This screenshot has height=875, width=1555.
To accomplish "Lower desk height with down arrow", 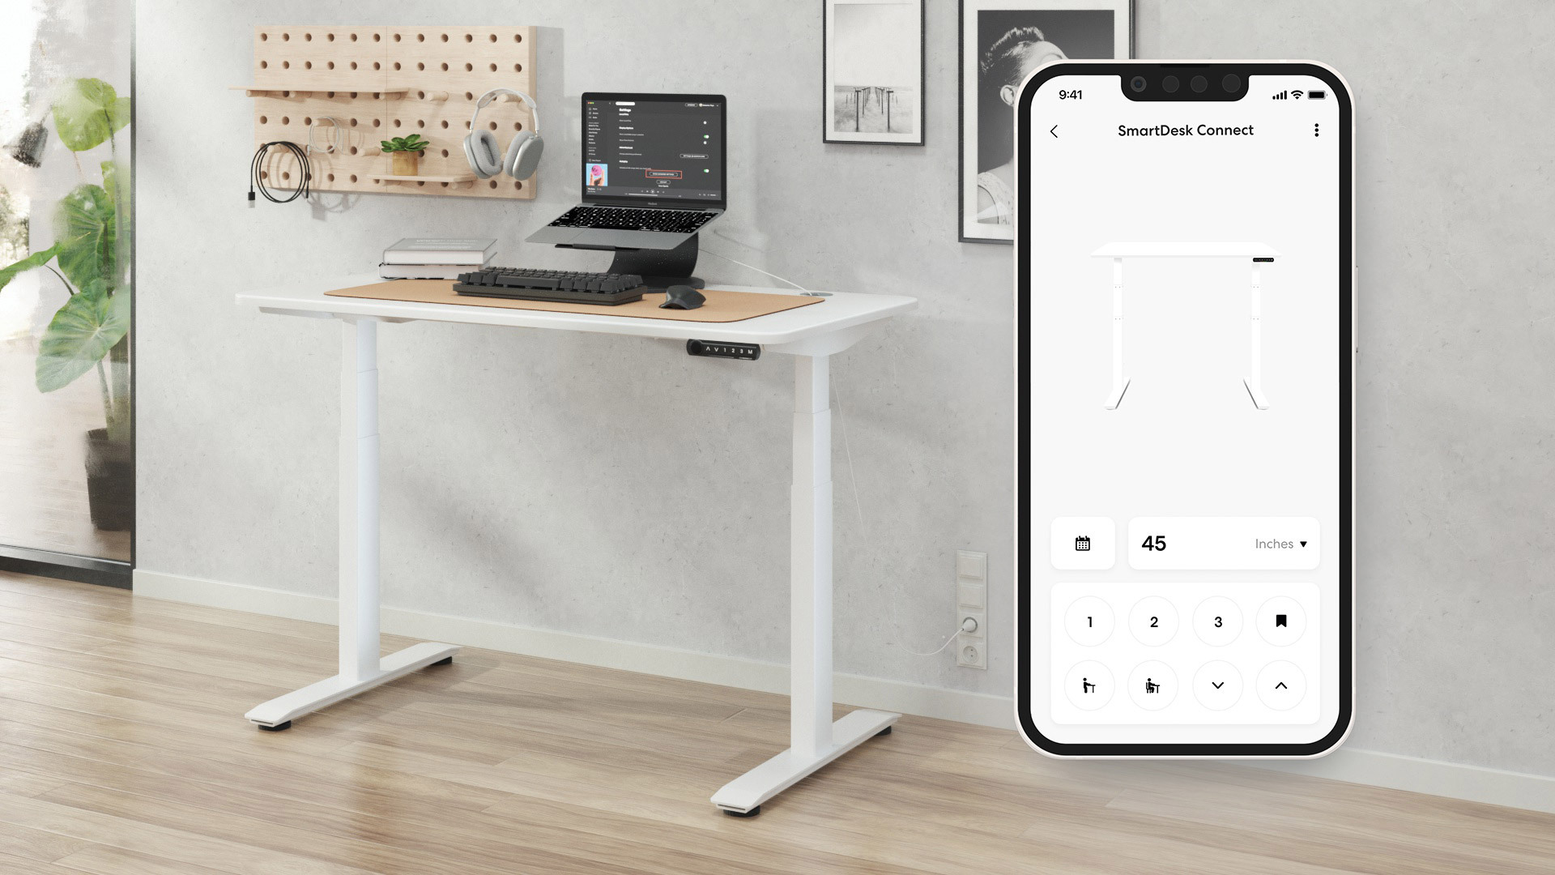I will pos(1217,685).
